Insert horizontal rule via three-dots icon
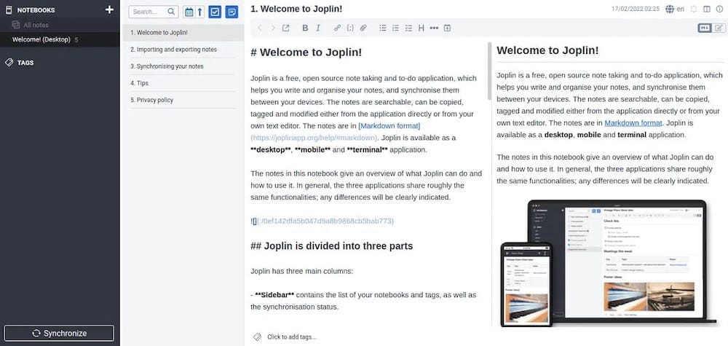This screenshot has height=346, width=728. click(434, 28)
